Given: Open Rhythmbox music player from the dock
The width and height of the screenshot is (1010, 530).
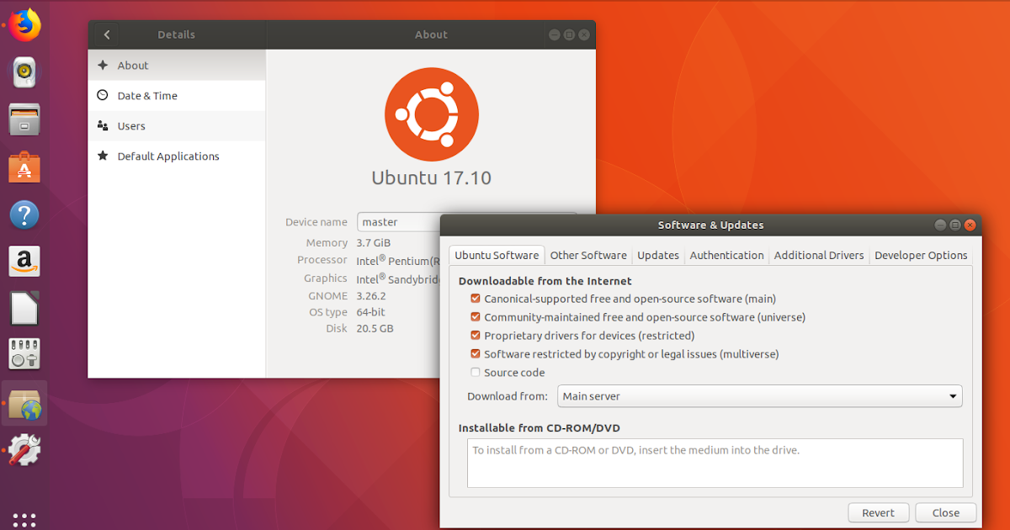Looking at the screenshot, I should point(24,72).
